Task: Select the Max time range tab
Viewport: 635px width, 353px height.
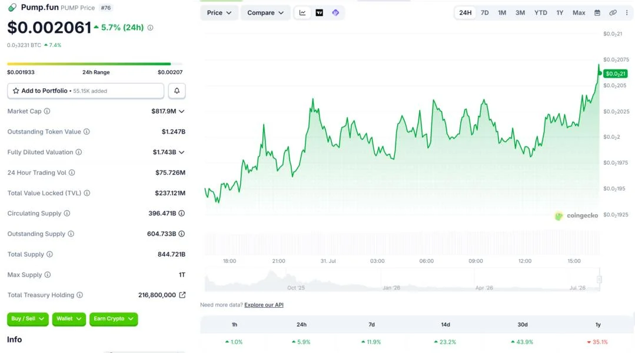Action: click(x=579, y=12)
